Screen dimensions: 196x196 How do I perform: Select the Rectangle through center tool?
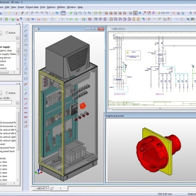(x=26, y=45)
